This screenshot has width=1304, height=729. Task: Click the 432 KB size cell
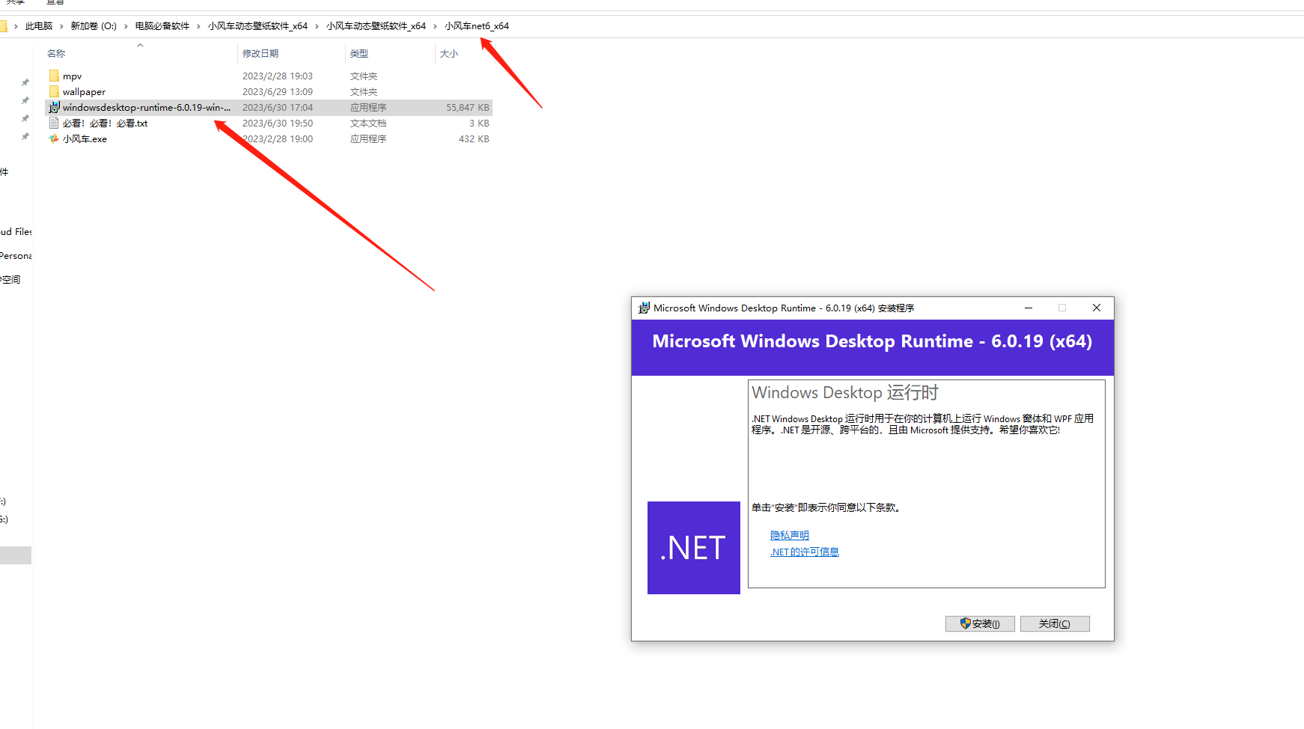[x=474, y=139]
